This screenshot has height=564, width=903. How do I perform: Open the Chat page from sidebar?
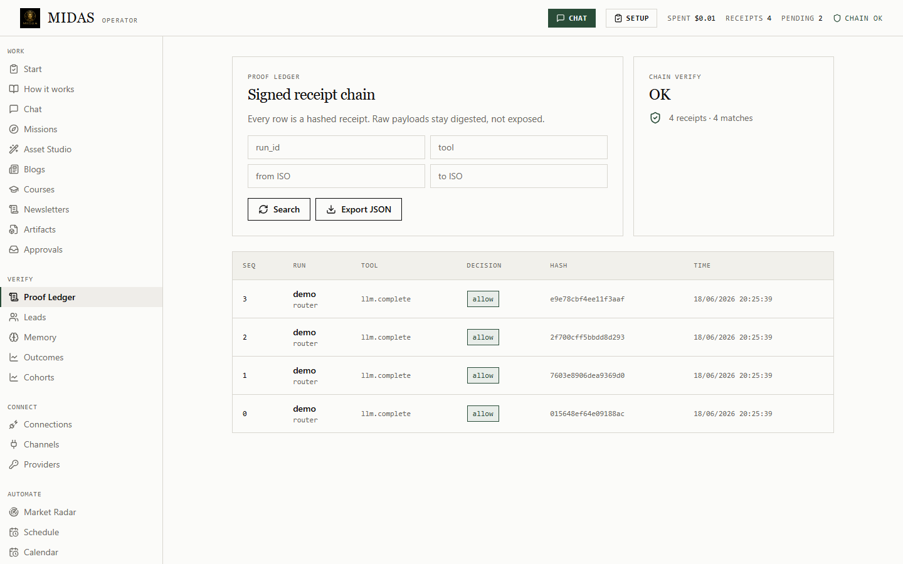[x=82, y=109]
